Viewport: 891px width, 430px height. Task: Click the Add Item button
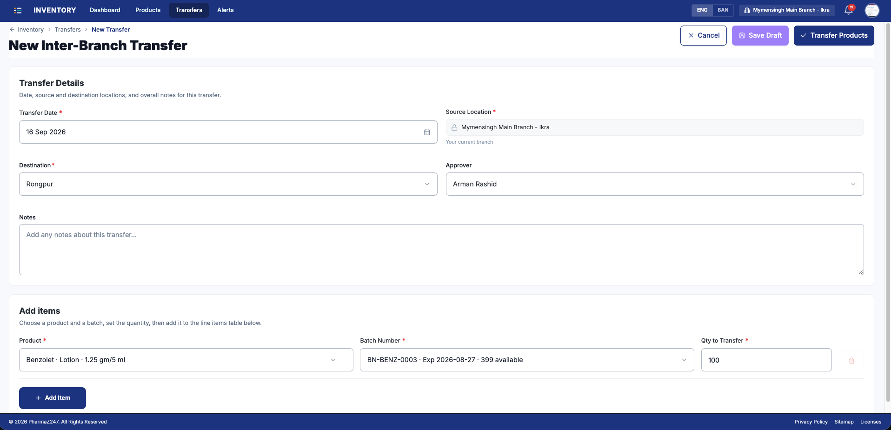[53, 398]
